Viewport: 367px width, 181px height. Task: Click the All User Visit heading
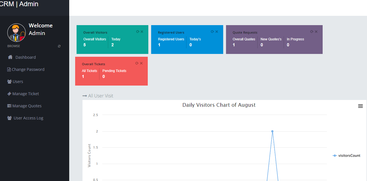coord(101,96)
